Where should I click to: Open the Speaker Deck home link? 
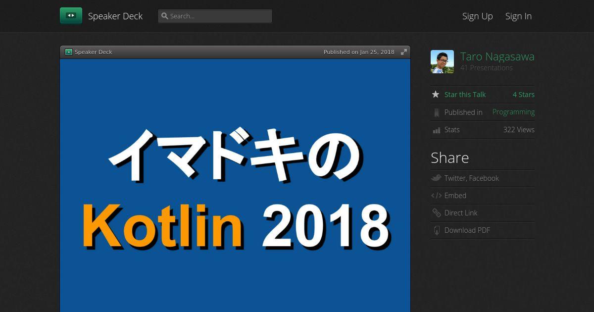click(x=115, y=16)
